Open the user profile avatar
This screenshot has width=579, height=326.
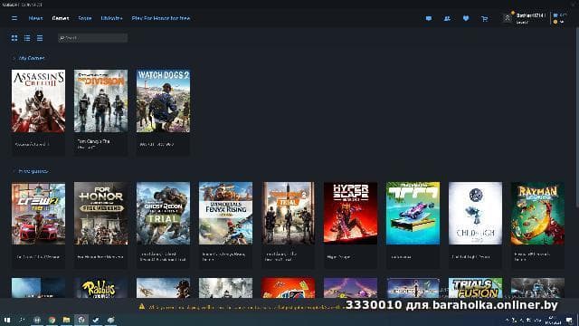508,18
